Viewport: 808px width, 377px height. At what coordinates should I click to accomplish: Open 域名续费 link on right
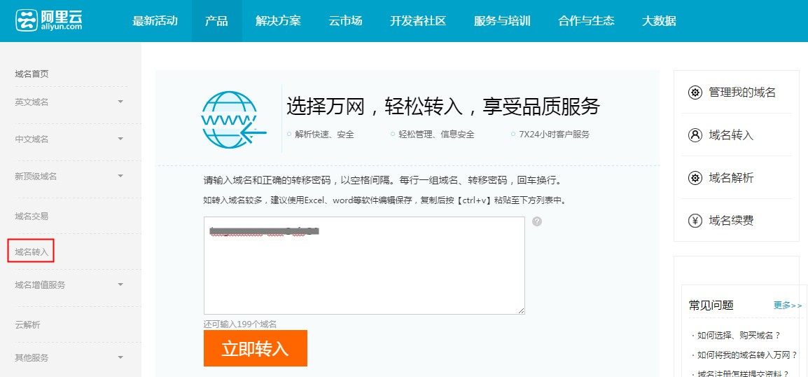coord(731,221)
